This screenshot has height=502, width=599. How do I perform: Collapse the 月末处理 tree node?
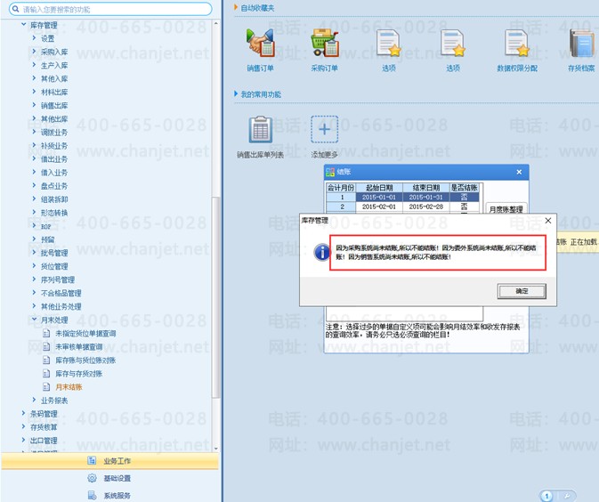point(34,320)
